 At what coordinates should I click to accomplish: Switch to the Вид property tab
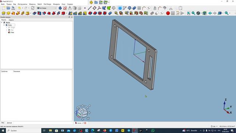pos(3,123)
